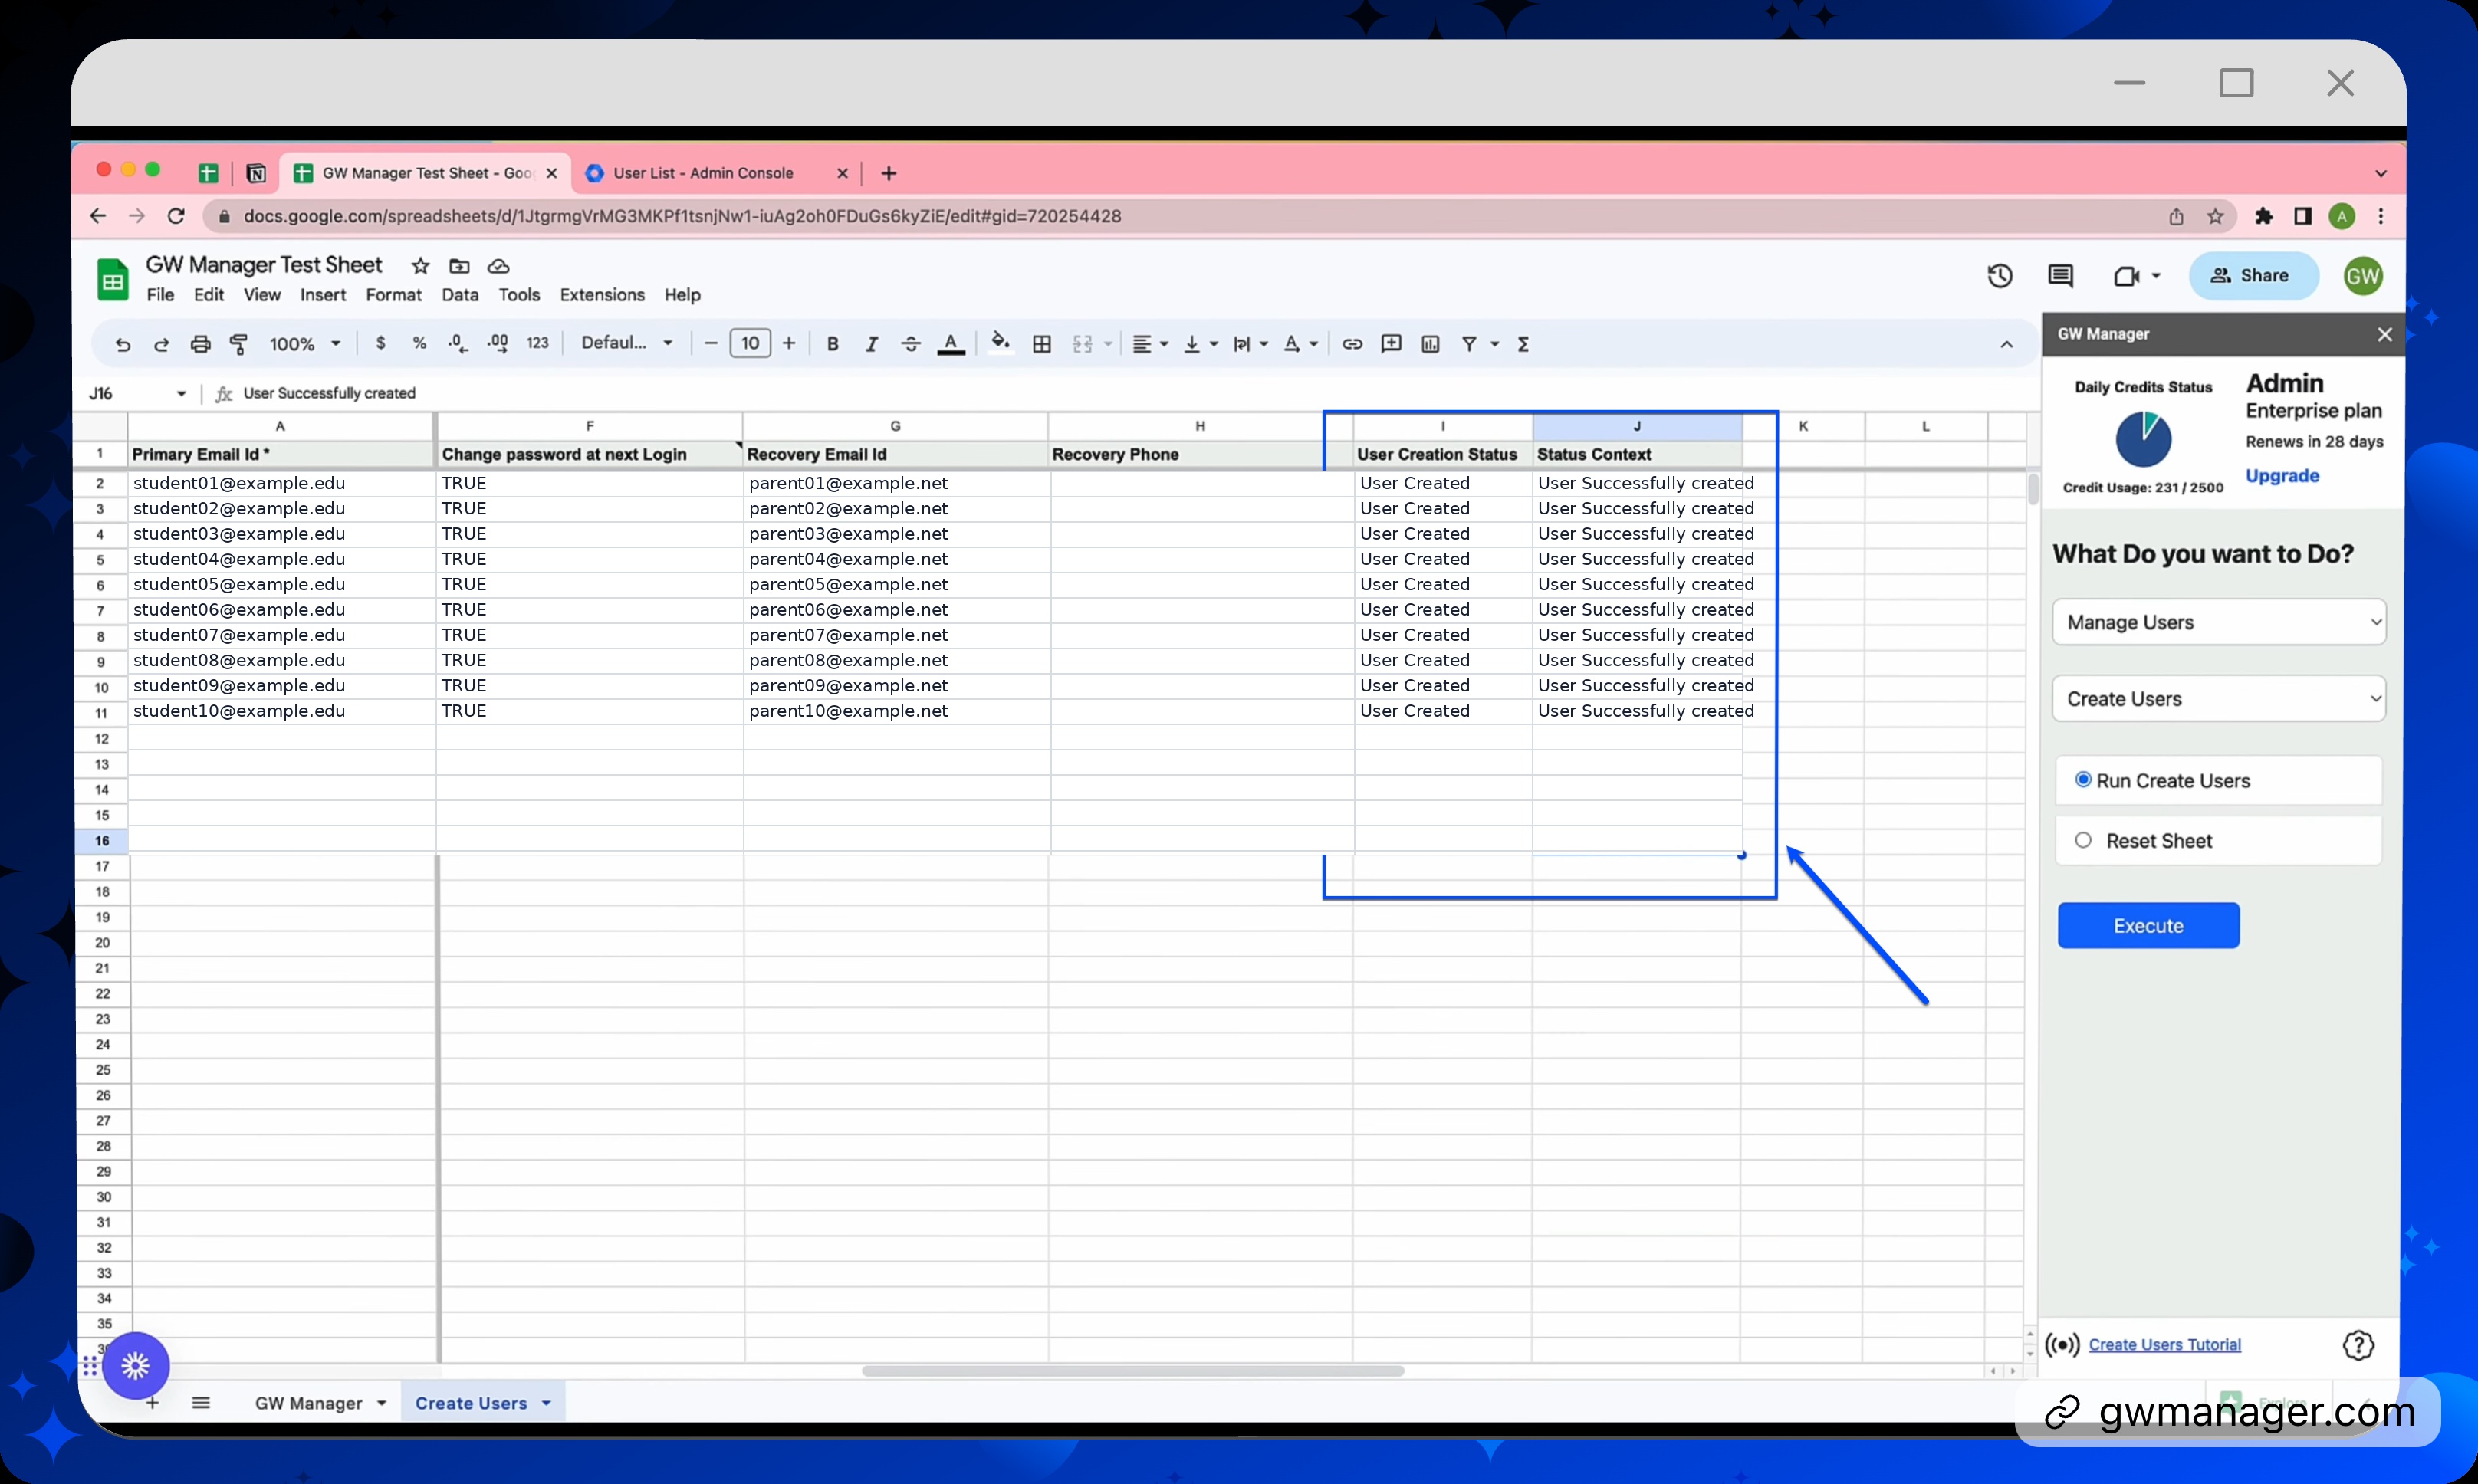2478x1484 pixels.
Task: Open the Create Users sheet tab menu arrow
Action: (x=546, y=1403)
